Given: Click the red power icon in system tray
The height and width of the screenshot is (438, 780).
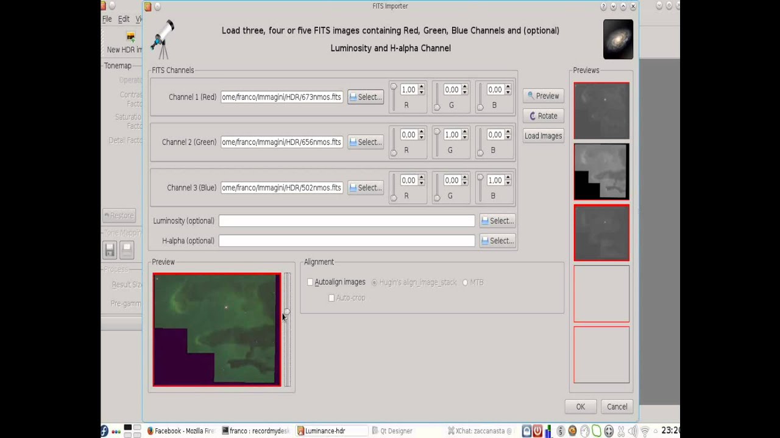Looking at the screenshot, I should tap(537, 431).
